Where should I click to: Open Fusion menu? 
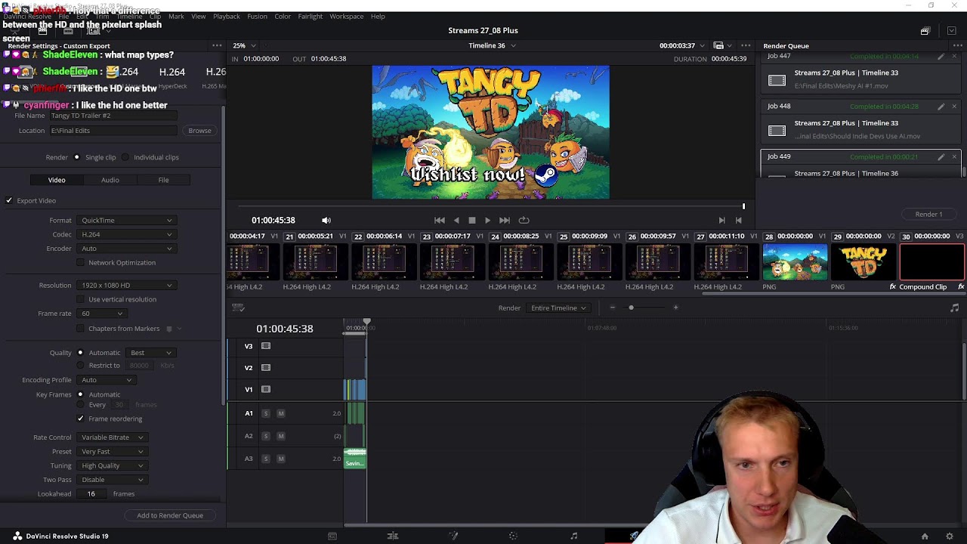pyautogui.click(x=257, y=16)
